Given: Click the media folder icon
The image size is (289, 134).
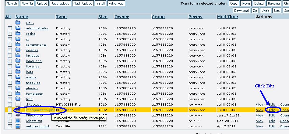Looking at the screenshot, I should tap(18, 77).
